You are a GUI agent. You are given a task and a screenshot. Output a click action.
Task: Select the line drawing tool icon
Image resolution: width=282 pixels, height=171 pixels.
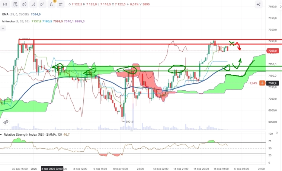33,4
